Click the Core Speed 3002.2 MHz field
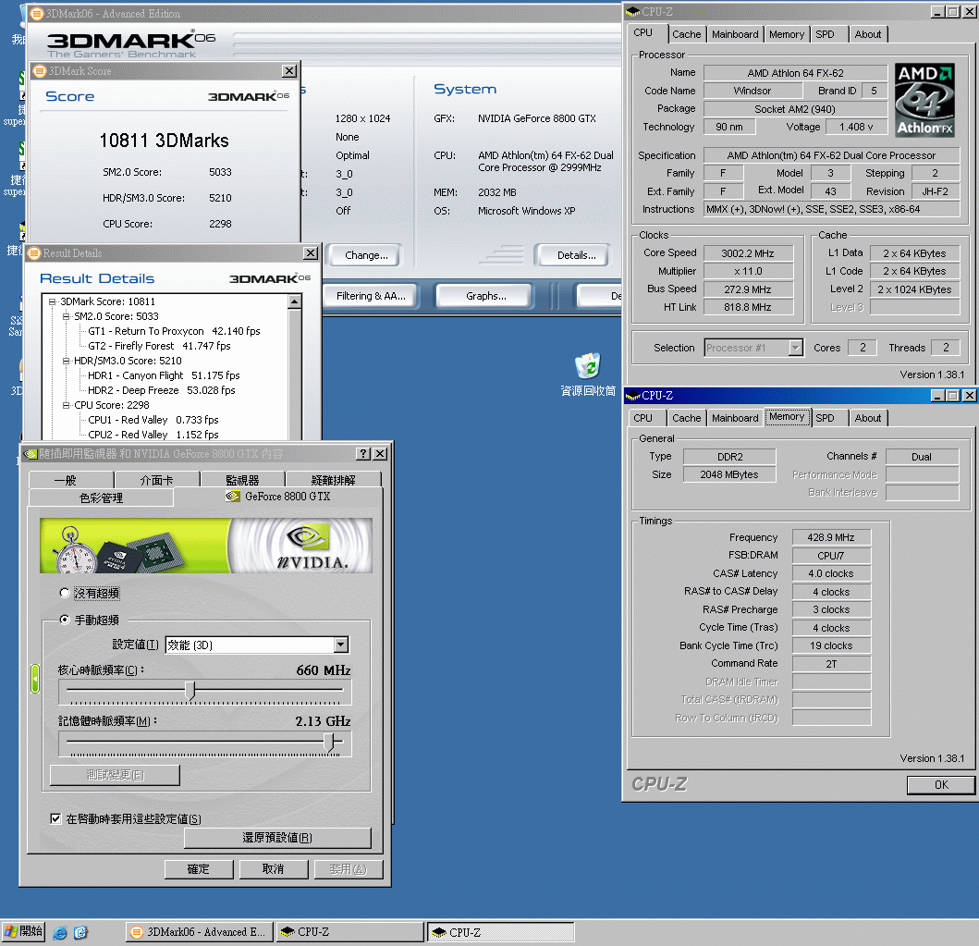The image size is (979, 946). click(748, 253)
